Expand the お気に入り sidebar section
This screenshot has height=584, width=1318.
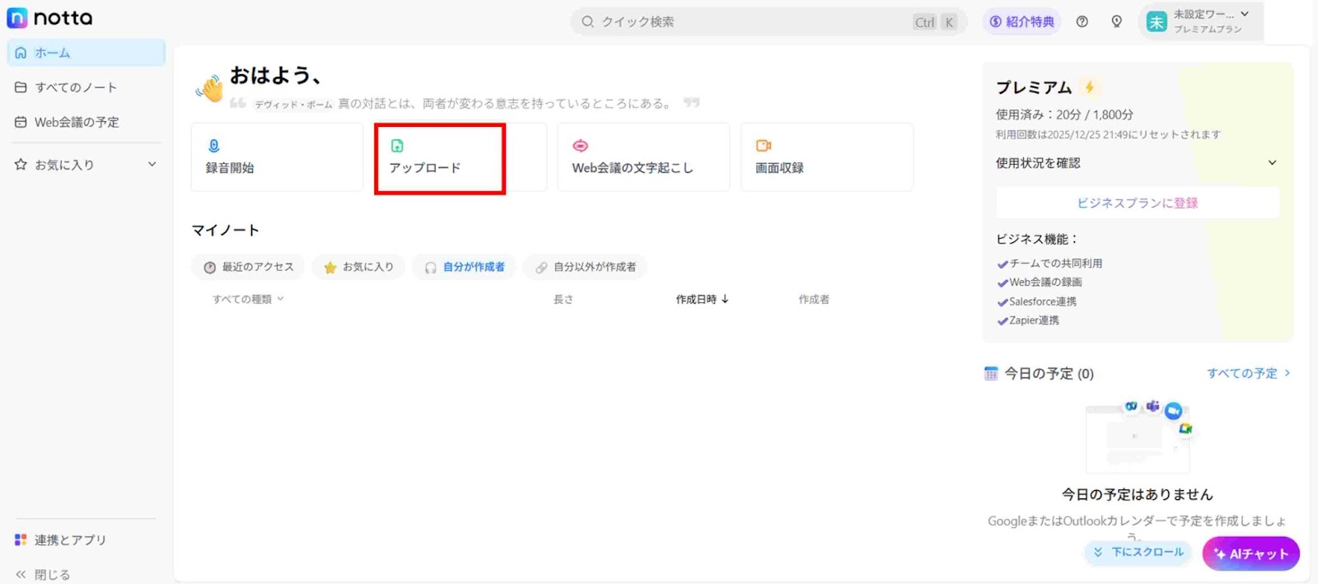tap(152, 164)
